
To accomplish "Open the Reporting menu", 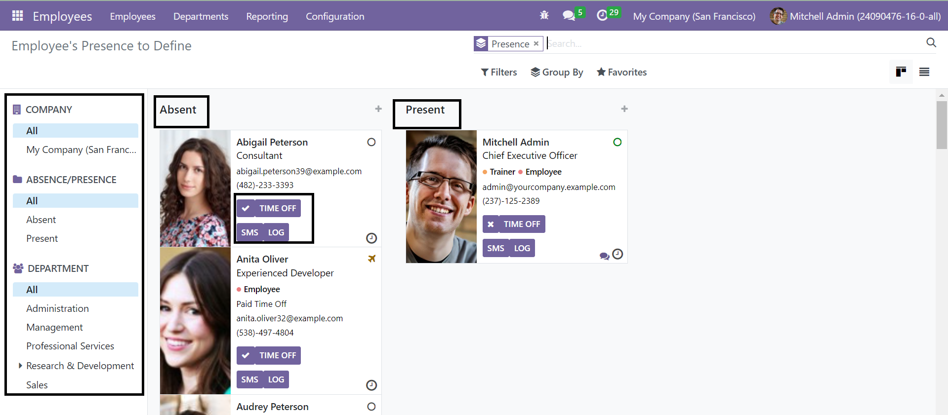I will tap(267, 16).
